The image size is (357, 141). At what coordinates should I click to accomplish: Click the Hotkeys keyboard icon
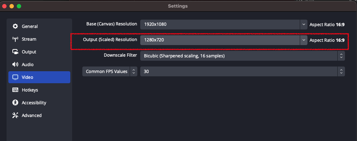15,90
